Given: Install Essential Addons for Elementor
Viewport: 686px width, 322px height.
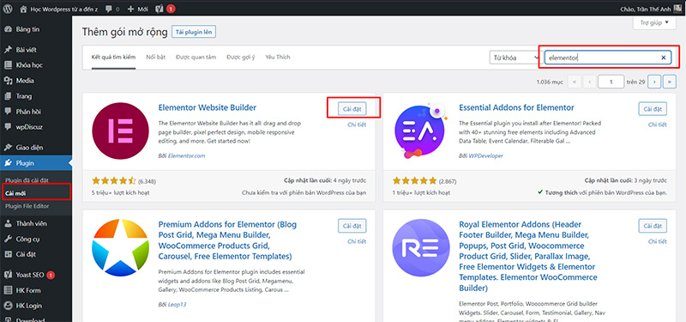Looking at the screenshot, I should [x=653, y=109].
